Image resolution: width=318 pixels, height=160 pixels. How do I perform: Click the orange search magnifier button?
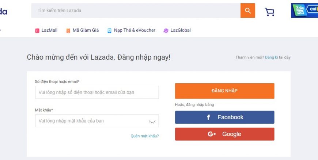click(247, 11)
